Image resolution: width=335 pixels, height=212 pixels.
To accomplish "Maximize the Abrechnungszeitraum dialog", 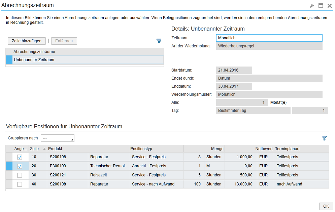I will (x=321, y=6).
